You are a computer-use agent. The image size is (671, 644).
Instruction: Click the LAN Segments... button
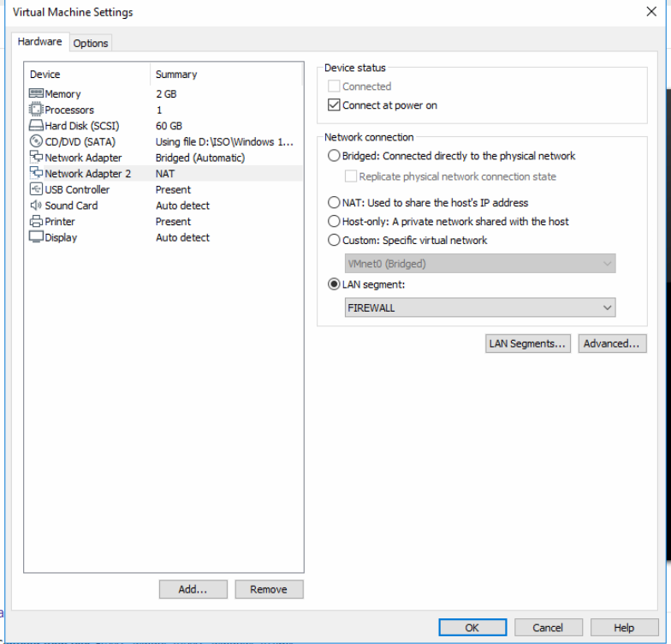(527, 343)
